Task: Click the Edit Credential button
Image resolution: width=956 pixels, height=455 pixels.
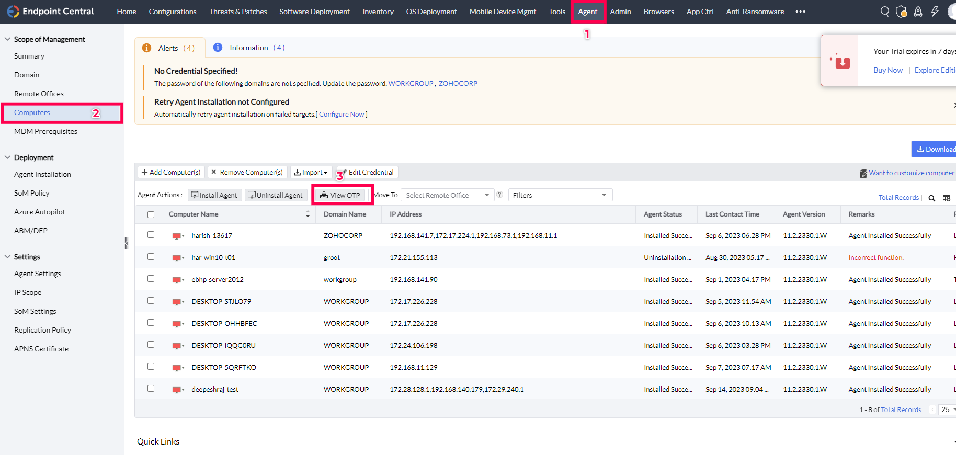Action: pos(368,172)
